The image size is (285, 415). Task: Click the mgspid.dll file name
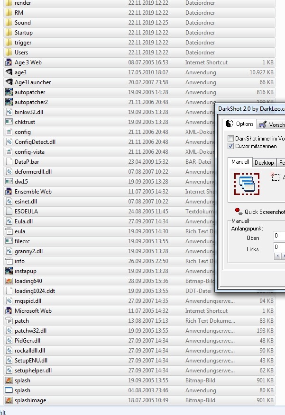pos(28,301)
